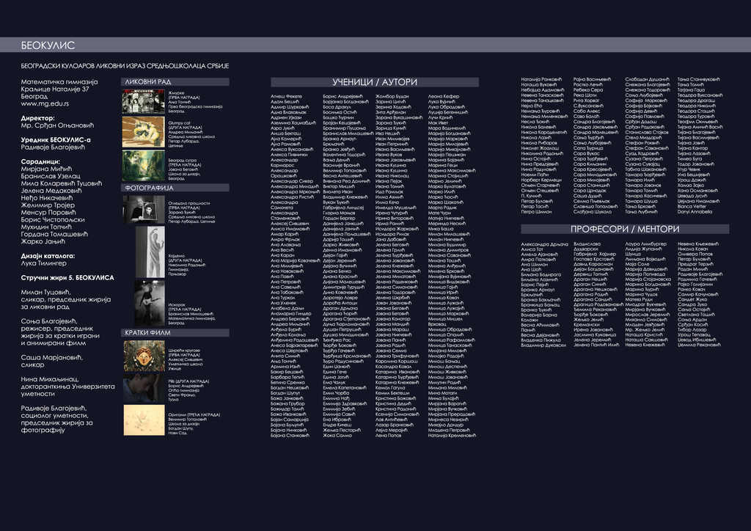
Task: Open the Glumpy cat artwork thumbnail
Action: [x=143, y=132]
